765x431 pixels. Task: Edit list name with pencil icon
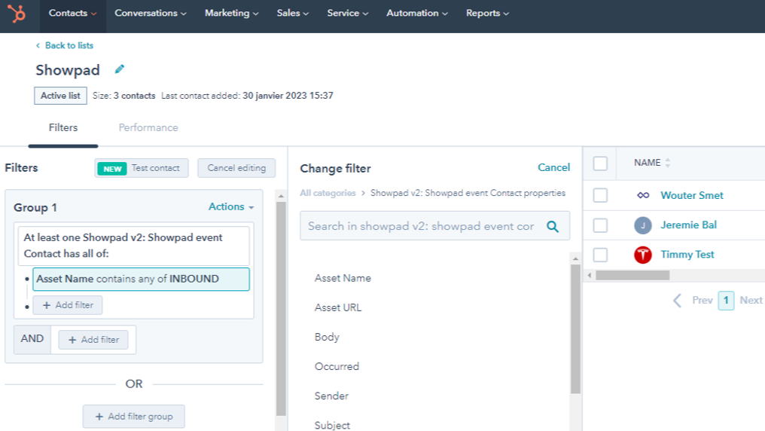[120, 69]
